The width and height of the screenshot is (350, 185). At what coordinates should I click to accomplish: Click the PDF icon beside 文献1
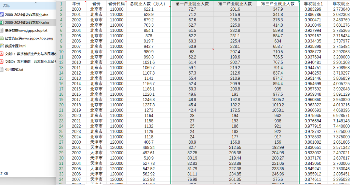point(2,54)
